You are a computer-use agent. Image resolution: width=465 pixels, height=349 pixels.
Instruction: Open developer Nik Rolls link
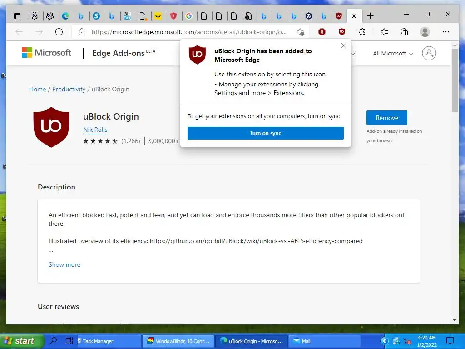pyautogui.click(x=95, y=130)
